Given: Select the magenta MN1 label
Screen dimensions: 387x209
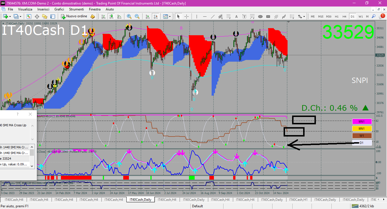Looking at the screenshot, I should (362, 121).
